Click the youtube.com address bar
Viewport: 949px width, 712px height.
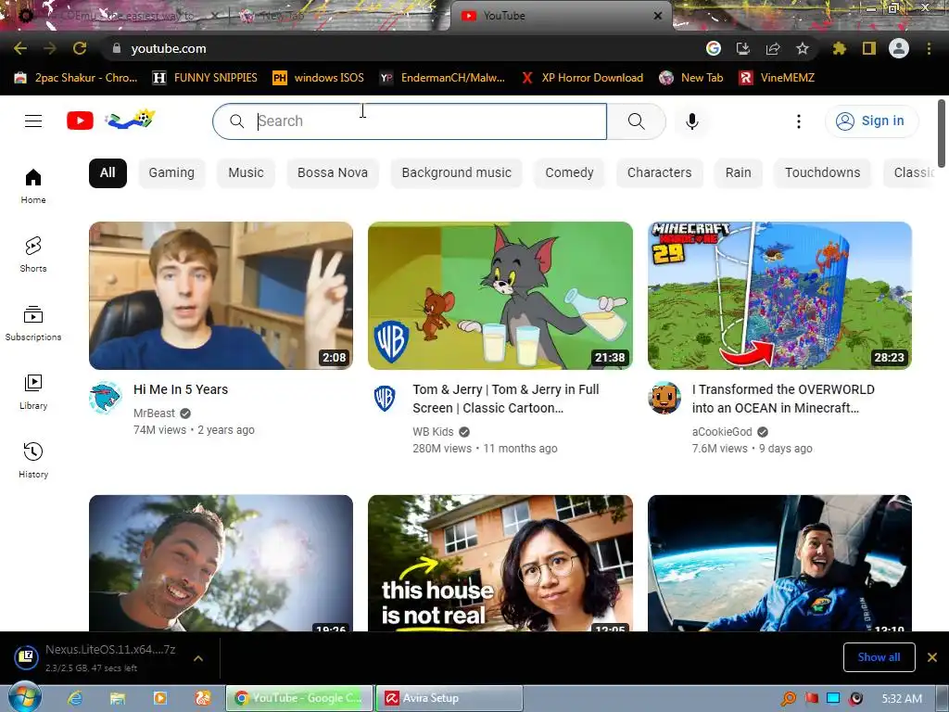[x=399, y=48]
